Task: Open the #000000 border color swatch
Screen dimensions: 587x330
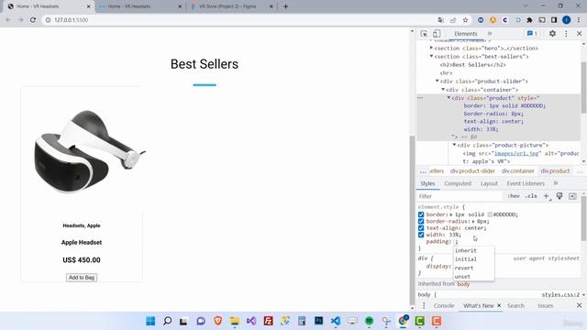Action: [490, 214]
